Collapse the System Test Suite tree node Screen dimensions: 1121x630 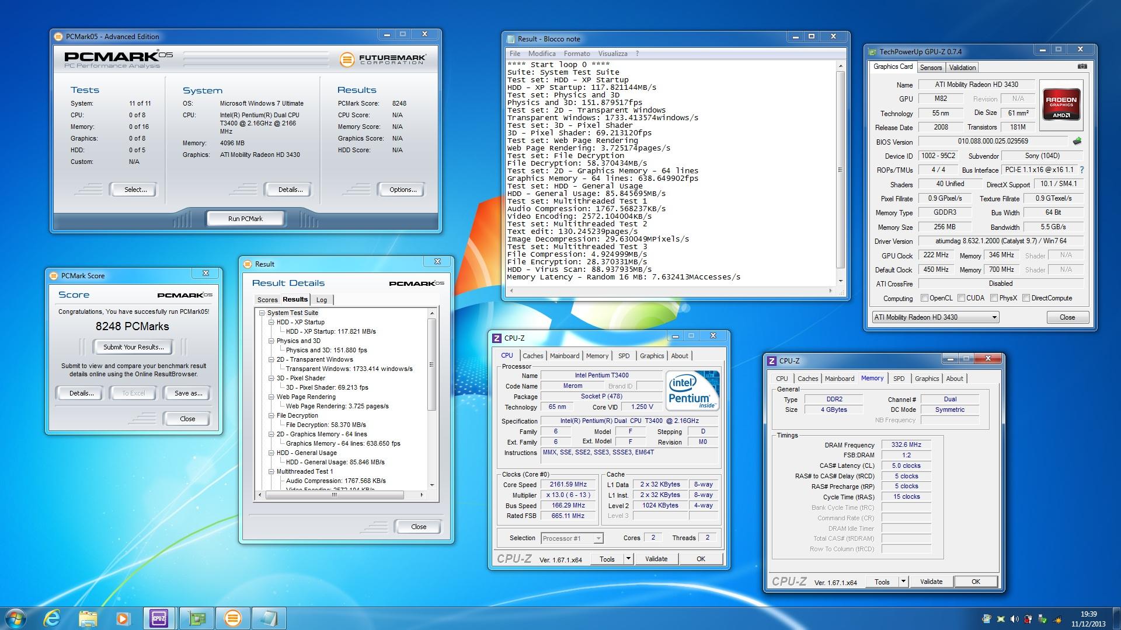pyautogui.click(x=262, y=313)
